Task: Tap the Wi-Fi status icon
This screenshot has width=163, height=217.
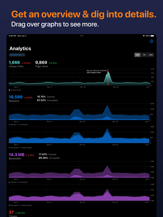Action: click(143, 36)
